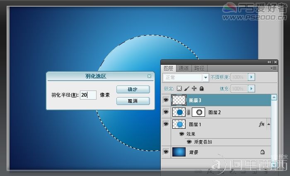Screen dimensions: 290x176
Task: Click the 填充 value field
Action: tap(239, 89)
